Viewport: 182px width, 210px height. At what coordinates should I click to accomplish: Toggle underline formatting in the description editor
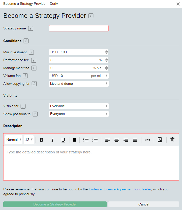(63, 140)
